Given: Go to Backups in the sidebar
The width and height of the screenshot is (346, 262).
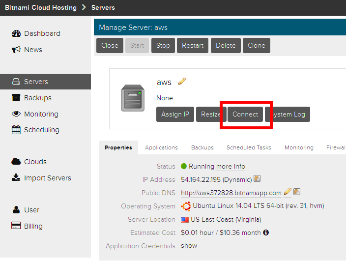Looking at the screenshot, I should click(x=38, y=98).
